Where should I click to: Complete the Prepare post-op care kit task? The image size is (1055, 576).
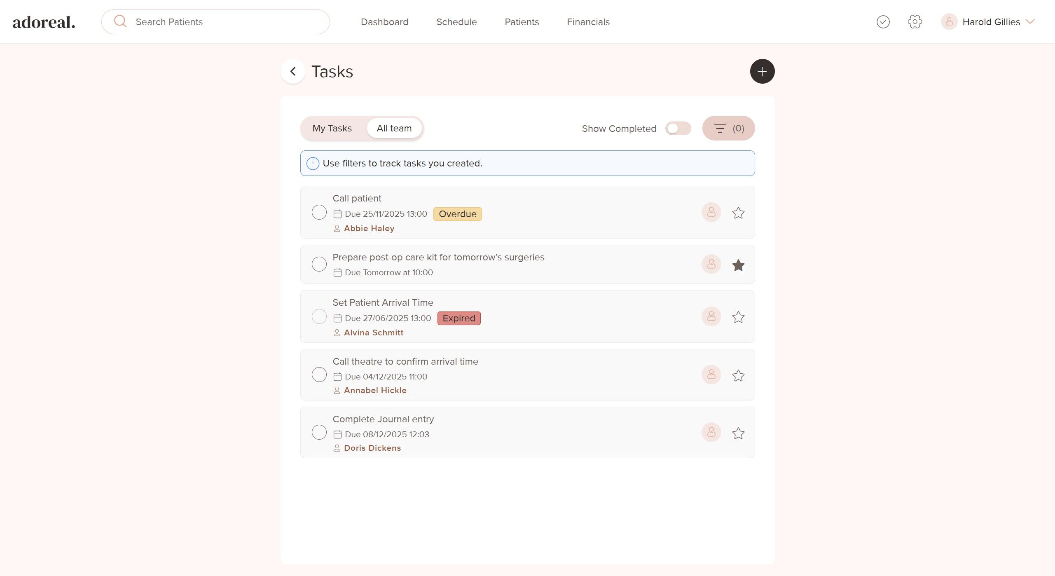tap(319, 264)
